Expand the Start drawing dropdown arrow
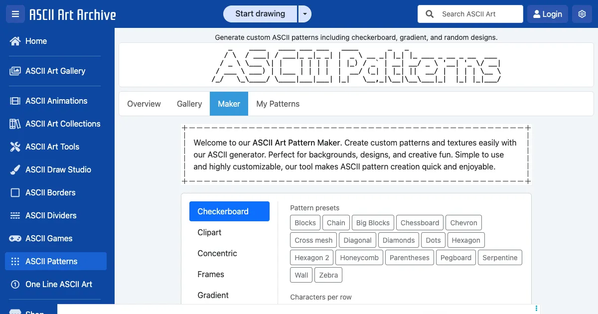Viewport: 598px width, 314px height. tap(304, 14)
